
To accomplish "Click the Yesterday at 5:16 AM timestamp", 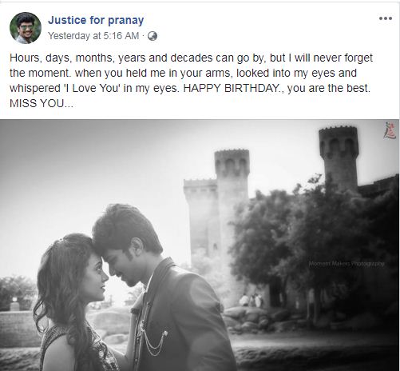I will coord(93,36).
